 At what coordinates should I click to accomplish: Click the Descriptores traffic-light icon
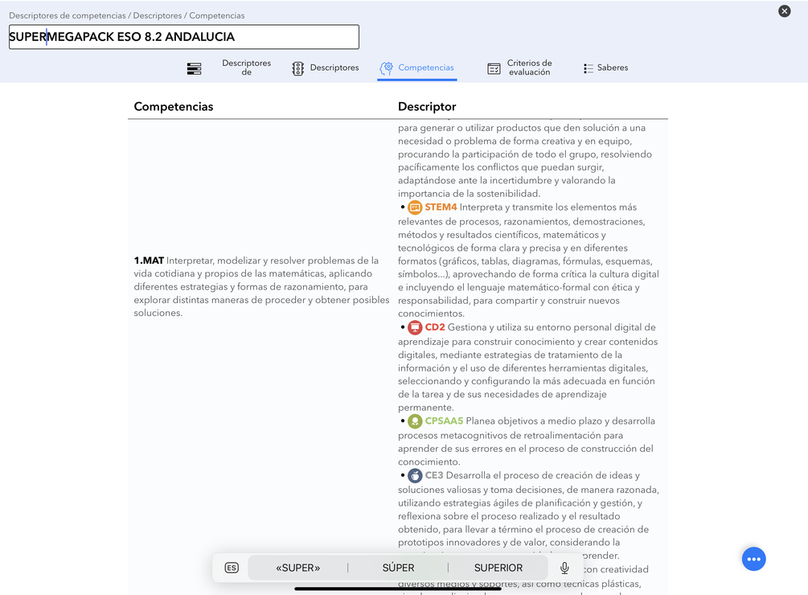pyautogui.click(x=297, y=68)
